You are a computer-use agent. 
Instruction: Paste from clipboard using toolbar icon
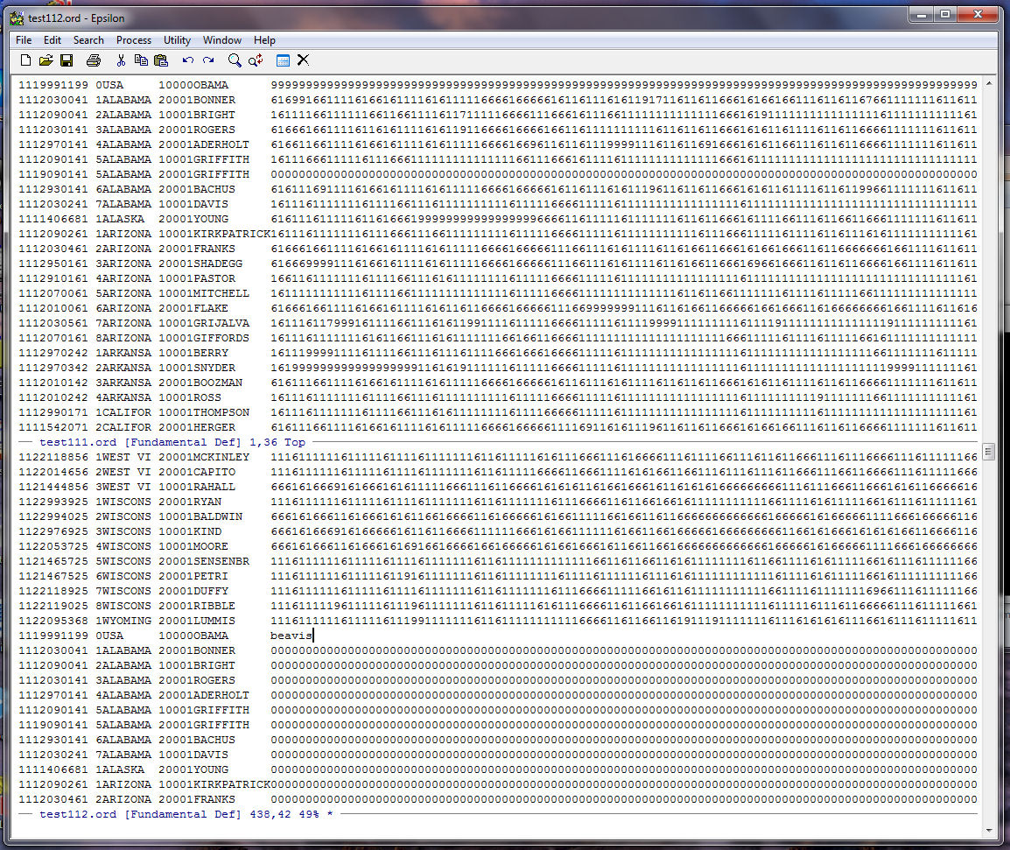161,60
